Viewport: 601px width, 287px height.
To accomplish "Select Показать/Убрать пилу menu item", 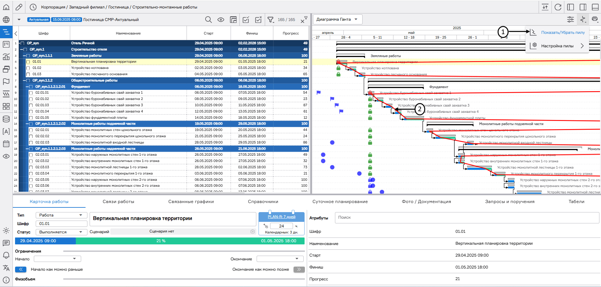I will coord(563,33).
